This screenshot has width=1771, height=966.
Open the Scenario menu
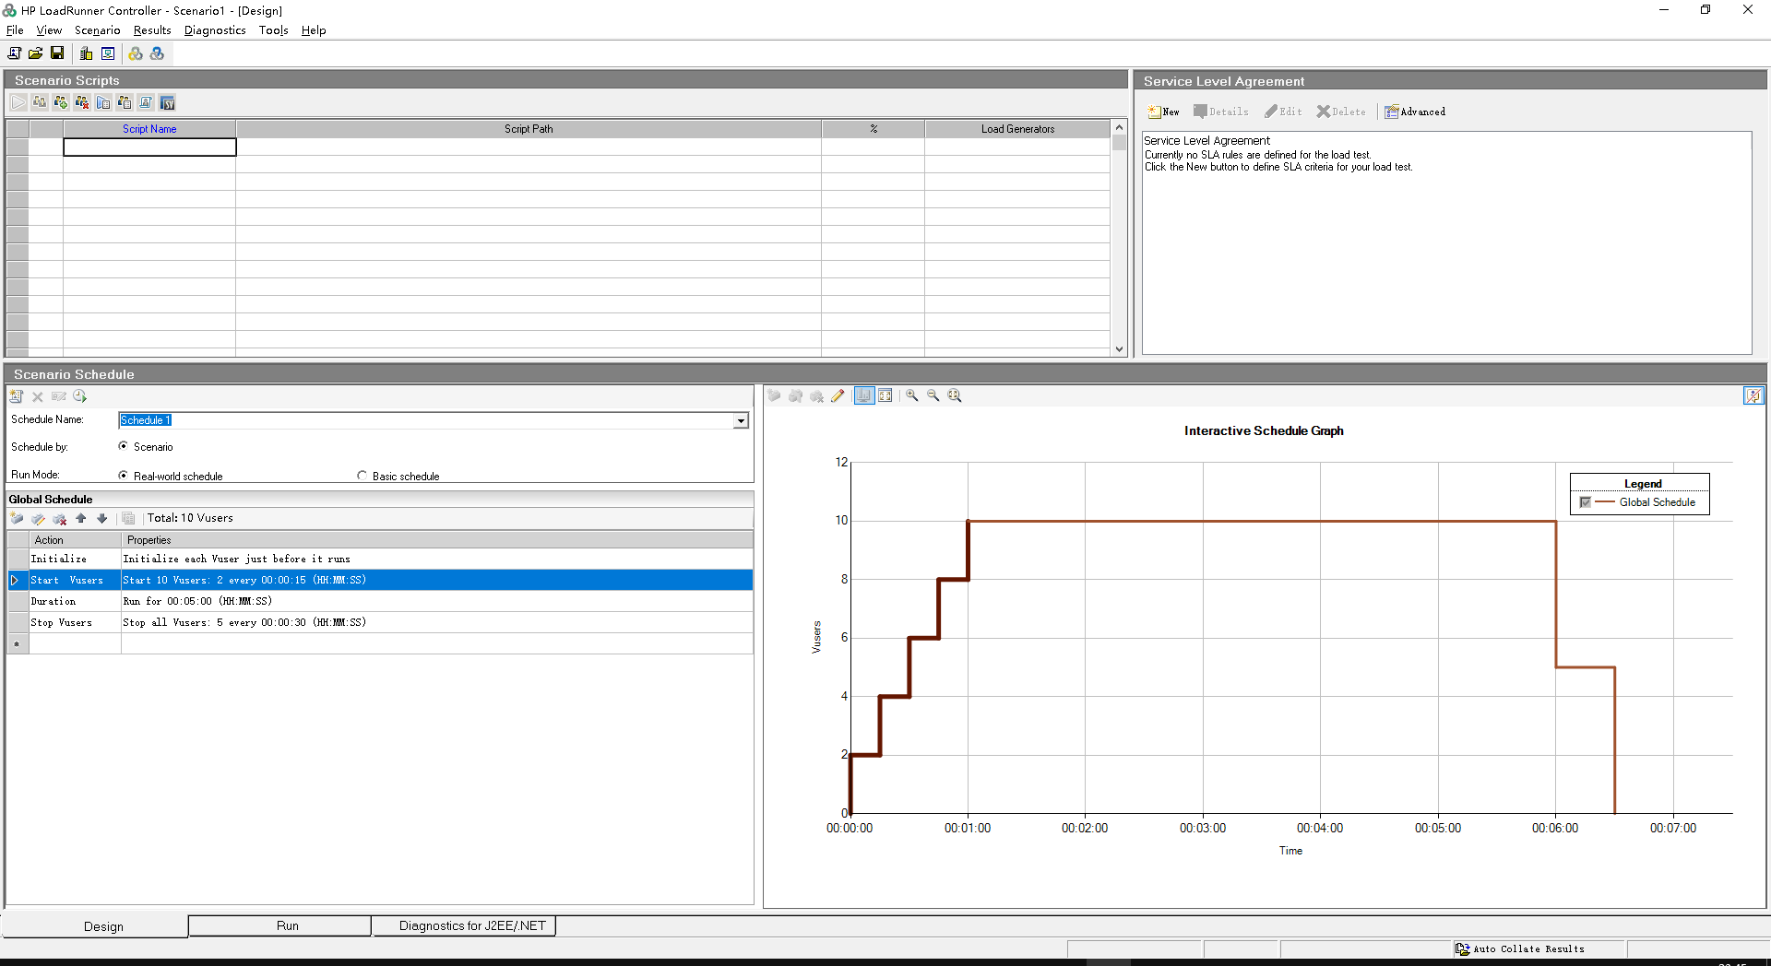pyautogui.click(x=97, y=30)
